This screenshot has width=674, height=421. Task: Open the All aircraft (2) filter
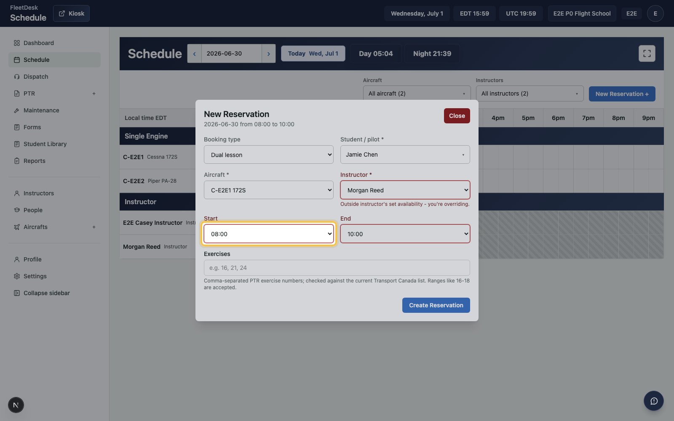pyautogui.click(x=417, y=93)
